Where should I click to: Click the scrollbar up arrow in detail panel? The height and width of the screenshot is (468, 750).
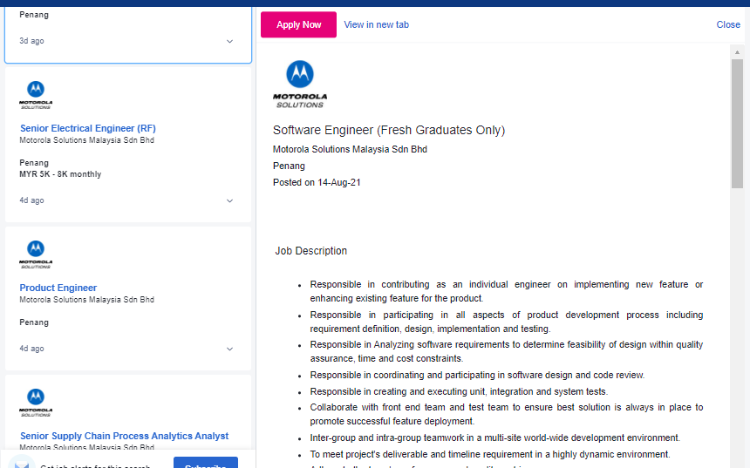737,52
